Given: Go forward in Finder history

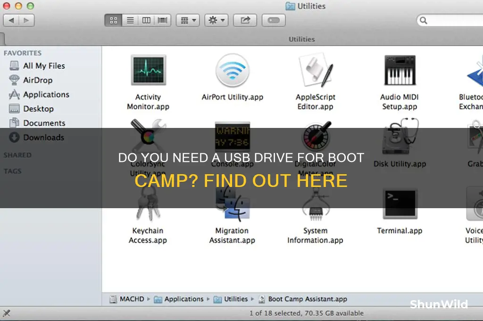Looking at the screenshot, I should (x=26, y=20).
